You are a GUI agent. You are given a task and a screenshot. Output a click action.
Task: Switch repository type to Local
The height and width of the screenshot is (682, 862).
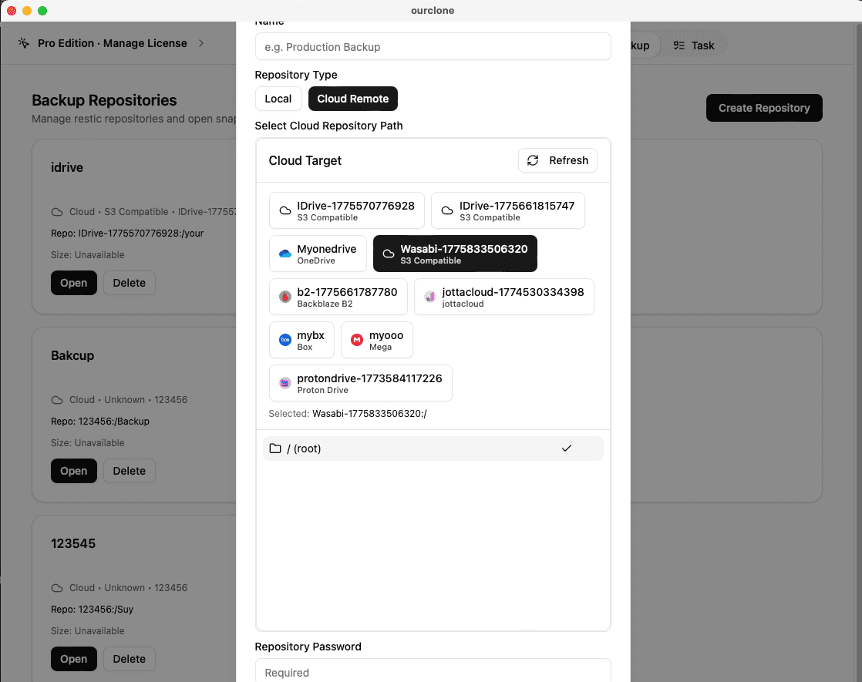[x=278, y=99]
